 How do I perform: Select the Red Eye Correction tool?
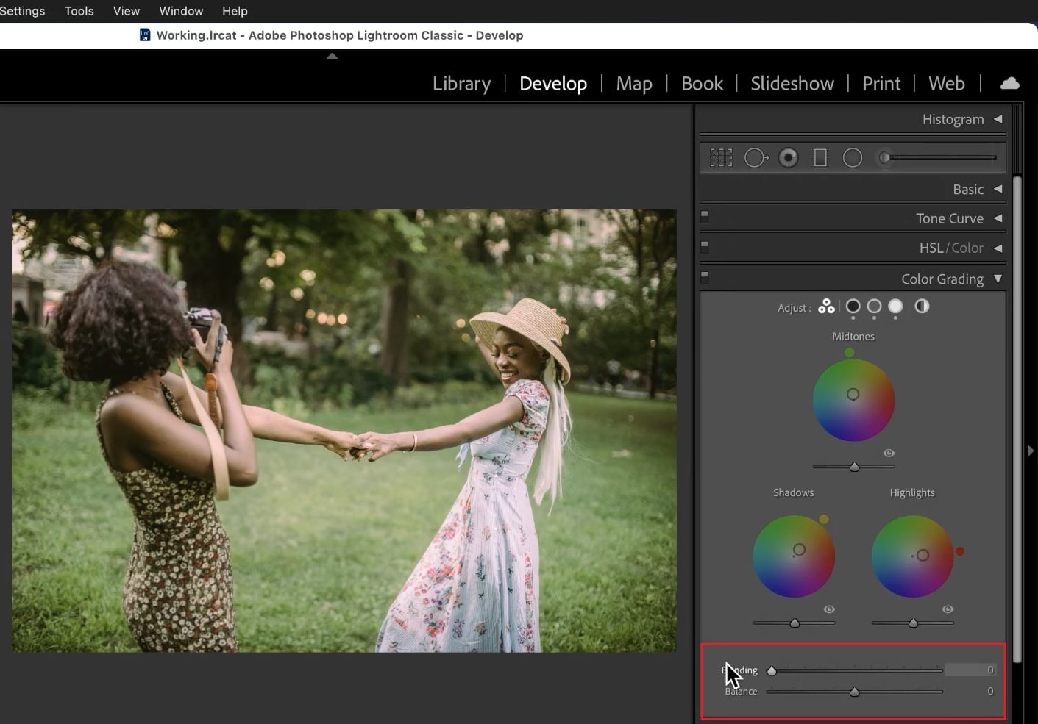click(789, 157)
